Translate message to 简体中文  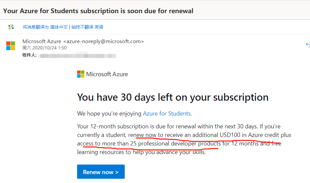(x=45, y=27)
